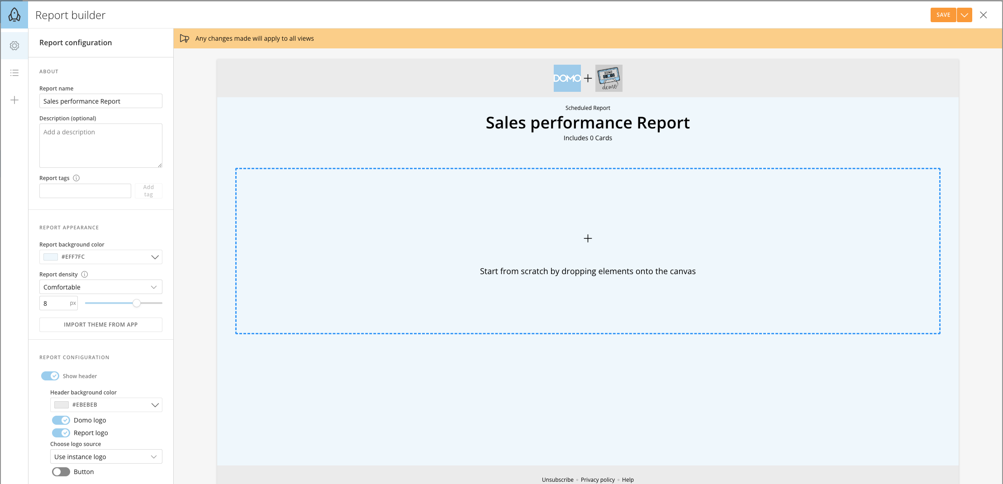
Task: Add a new view using the sidebar plus icon
Action: (14, 100)
